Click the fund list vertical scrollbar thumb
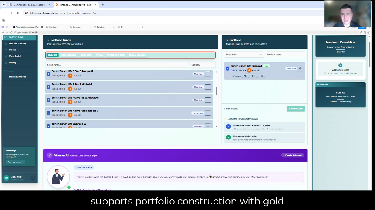375x210 pixels. click(x=217, y=91)
